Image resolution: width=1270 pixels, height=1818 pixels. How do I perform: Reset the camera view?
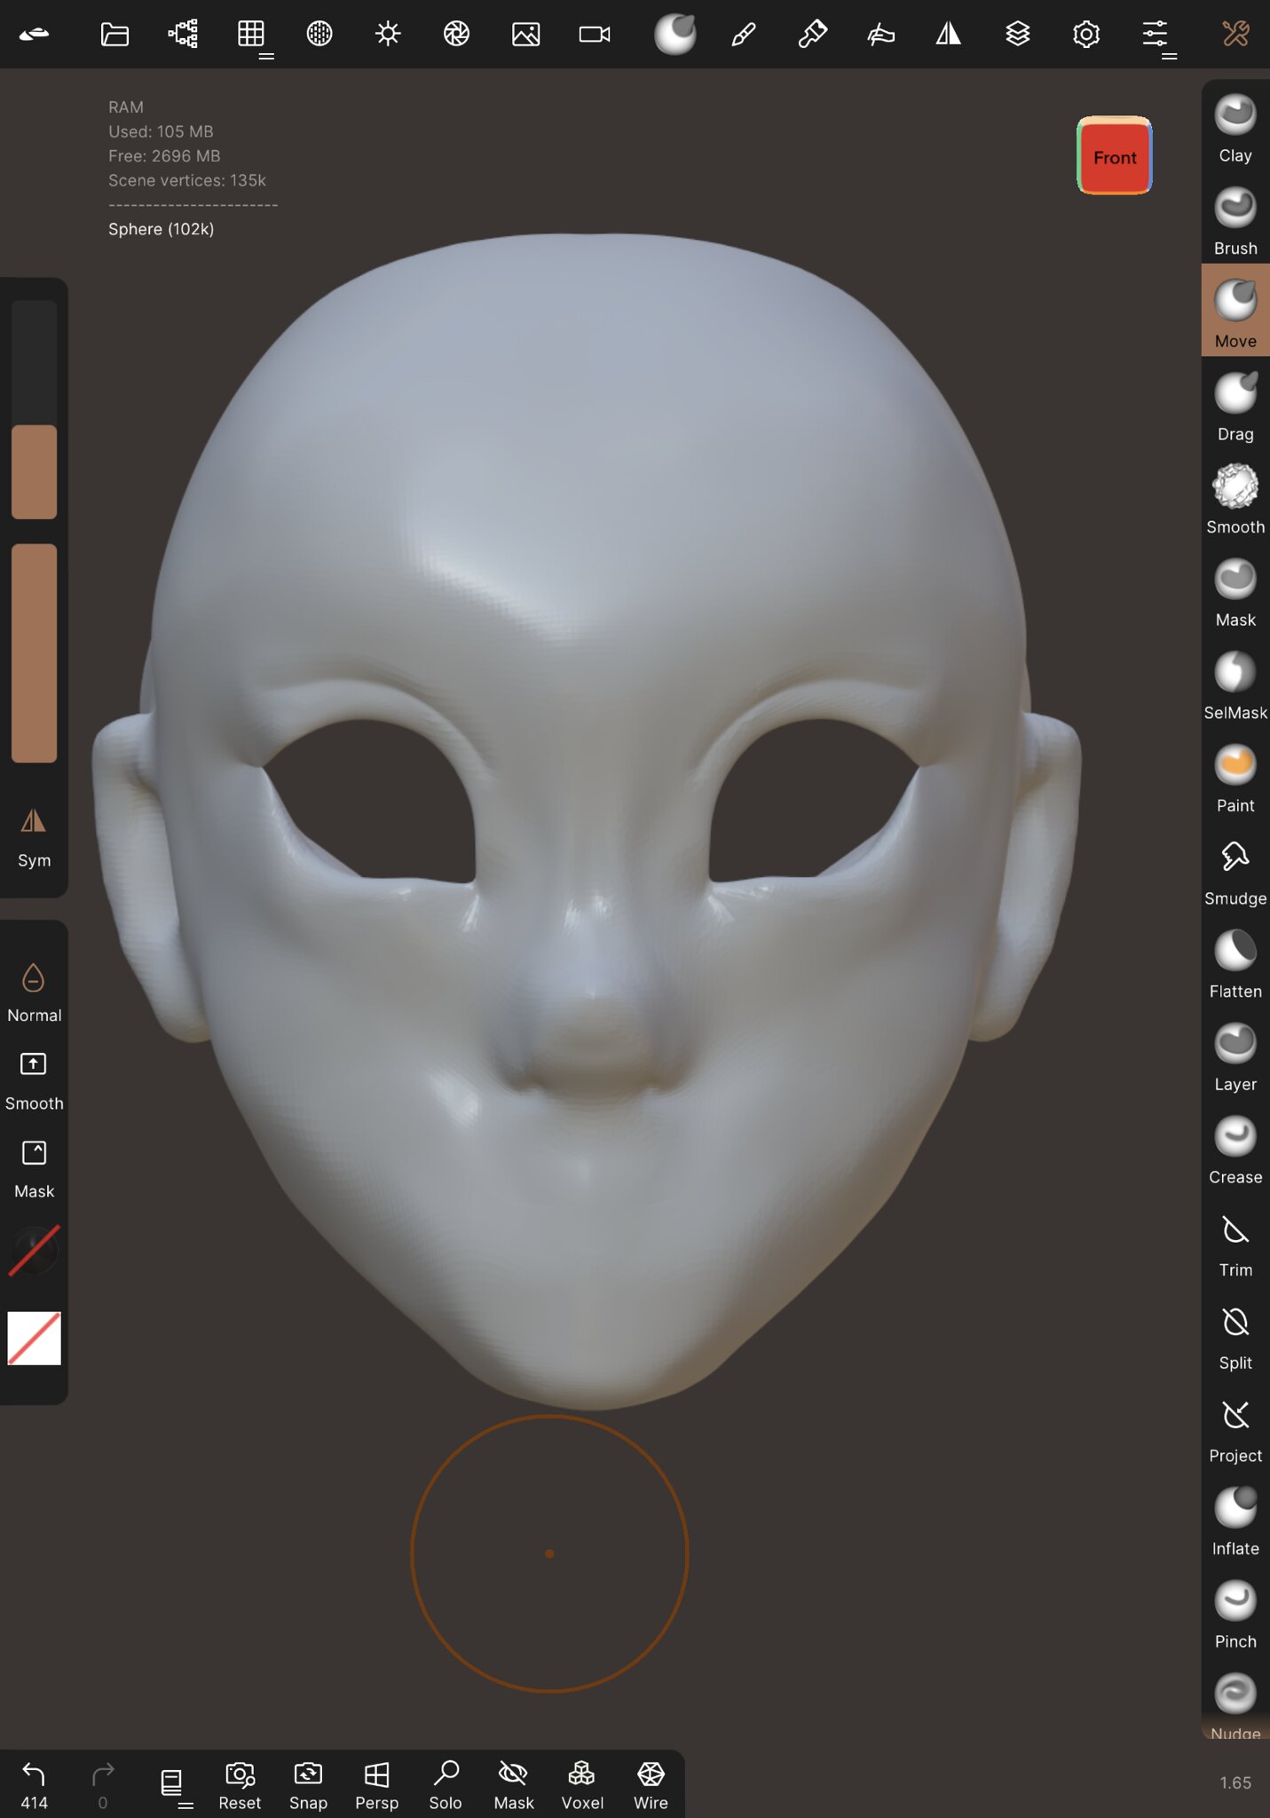click(x=240, y=1785)
